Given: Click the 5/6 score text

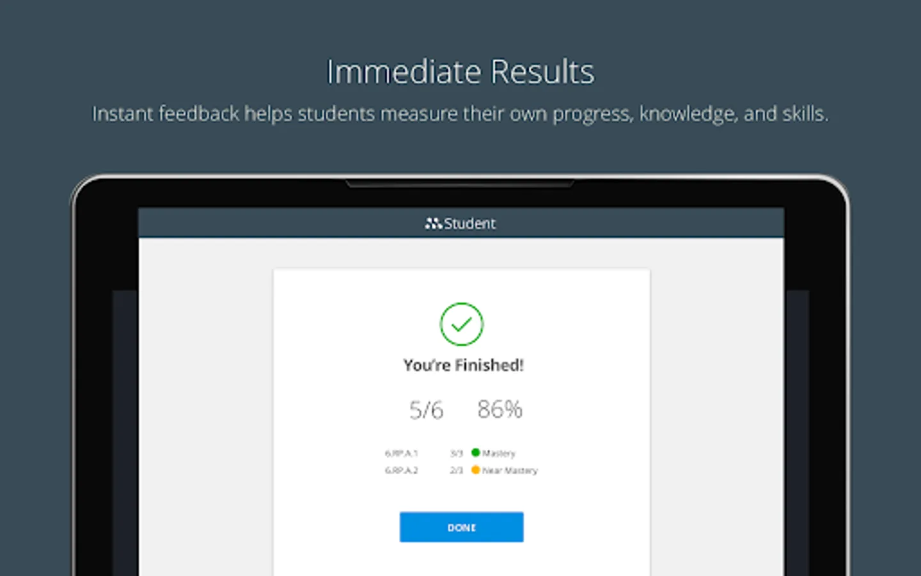Looking at the screenshot, I should pyautogui.click(x=426, y=410).
